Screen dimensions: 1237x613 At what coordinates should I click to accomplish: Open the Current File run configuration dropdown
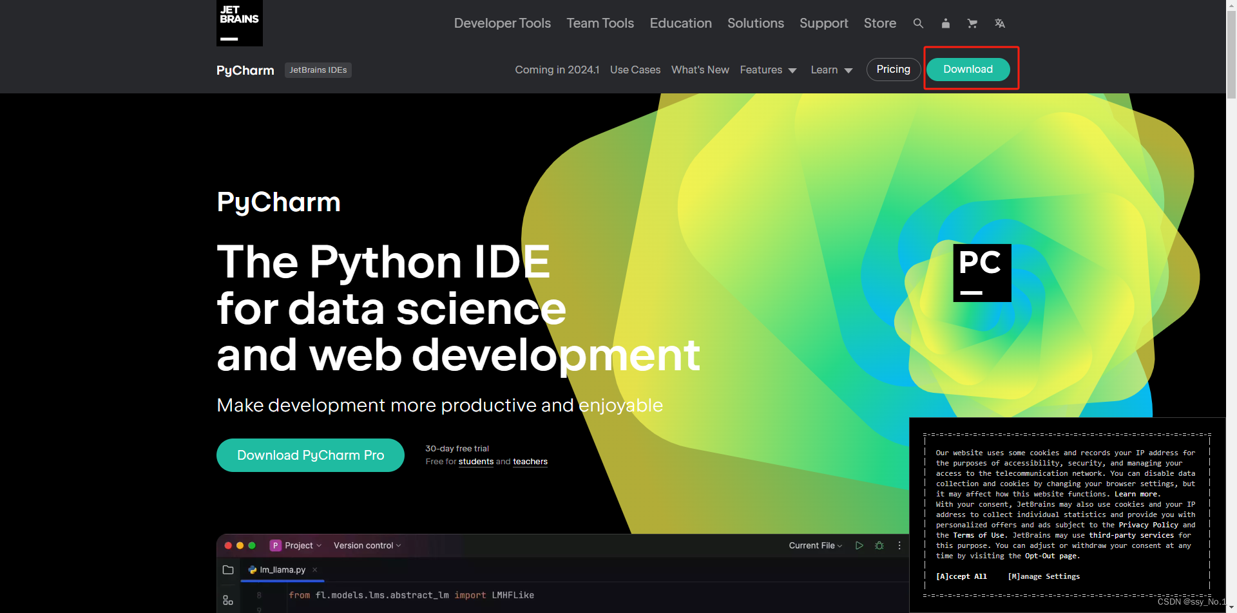(x=816, y=545)
